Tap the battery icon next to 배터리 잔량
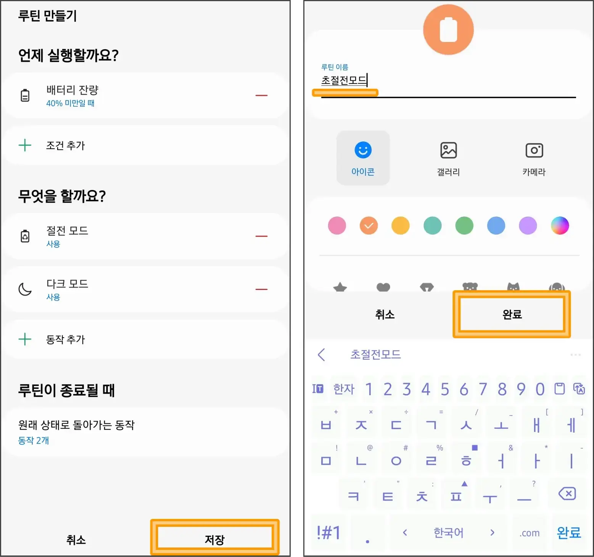The width and height of the screenshot is (594, 557). 24,95
